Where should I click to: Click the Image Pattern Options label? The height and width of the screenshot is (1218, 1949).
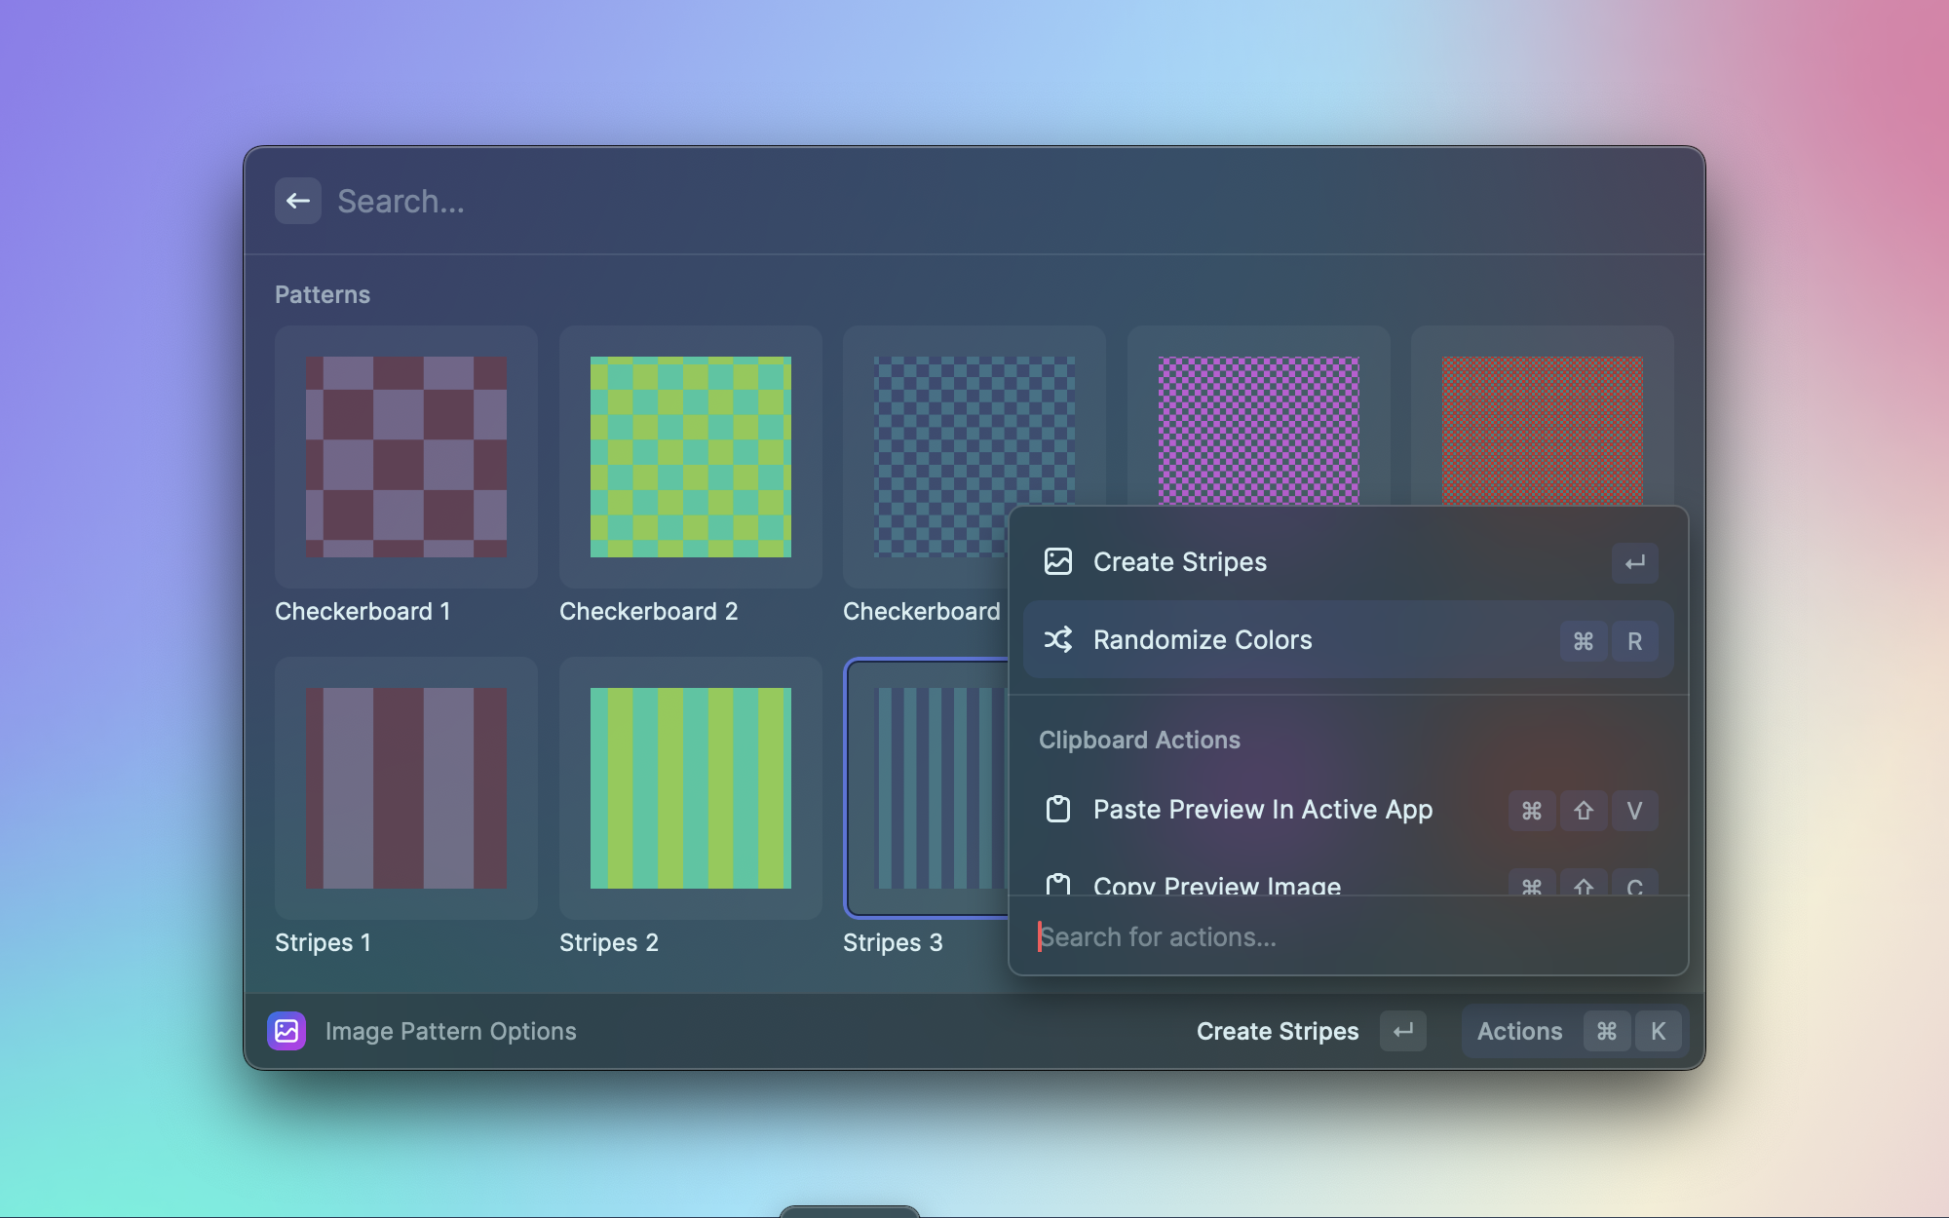pyautogui.click(x=451, y=1031)
